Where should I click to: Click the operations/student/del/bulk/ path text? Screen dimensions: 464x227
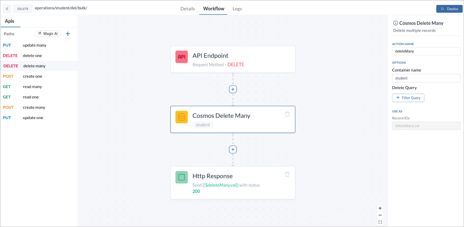pos(61,8)
